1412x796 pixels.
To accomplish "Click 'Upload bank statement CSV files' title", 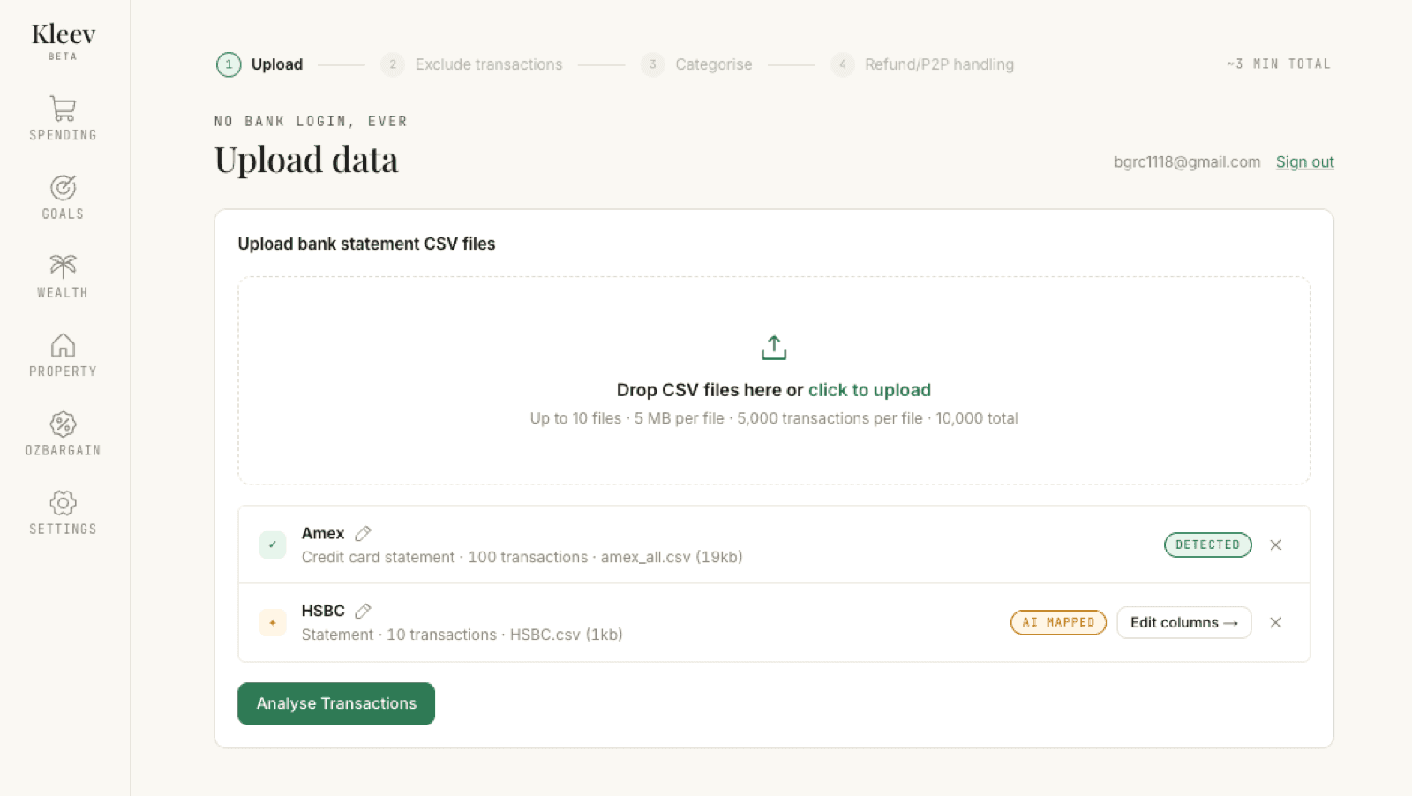I will click(x=366, y=244).
